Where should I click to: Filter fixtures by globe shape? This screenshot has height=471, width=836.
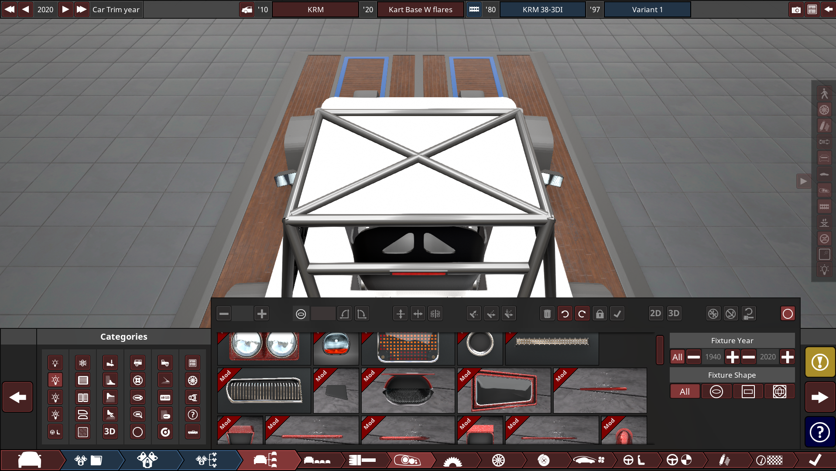pyautogui.click(x=779, y=392)
